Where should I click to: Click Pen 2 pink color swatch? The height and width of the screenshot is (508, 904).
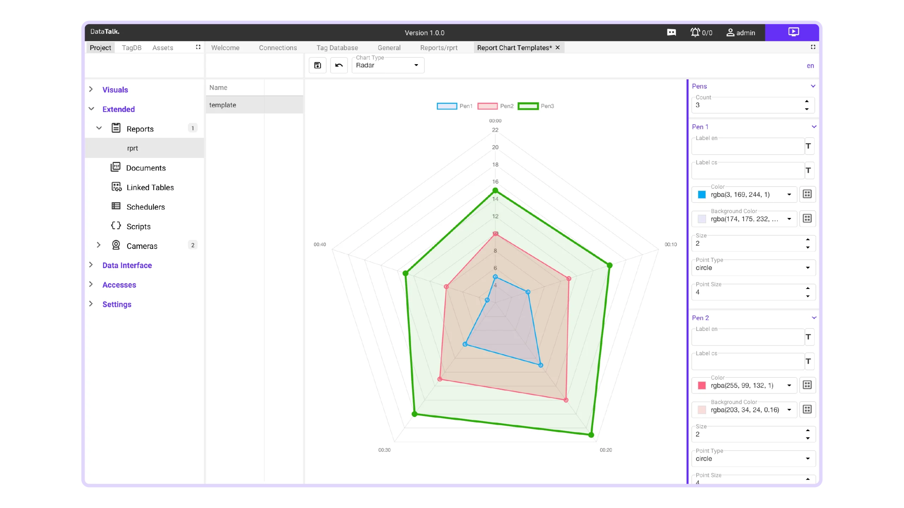point(702,385)
